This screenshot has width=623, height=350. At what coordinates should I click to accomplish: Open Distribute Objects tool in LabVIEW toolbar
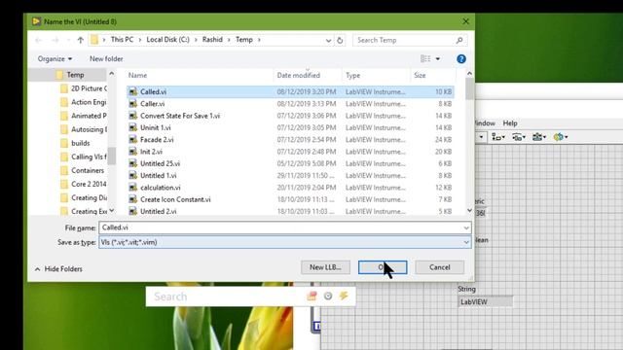(x=519, y=137)
